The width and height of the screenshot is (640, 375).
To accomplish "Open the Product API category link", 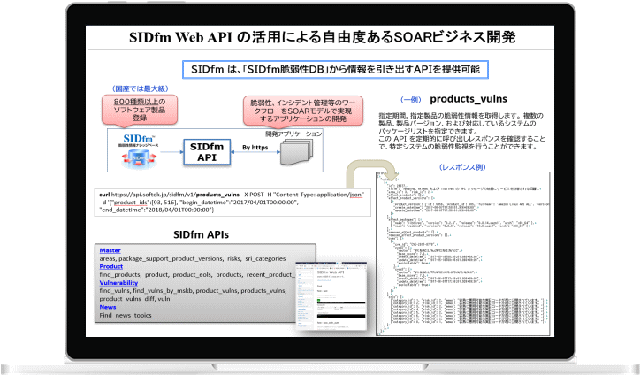I will (111, 266).
